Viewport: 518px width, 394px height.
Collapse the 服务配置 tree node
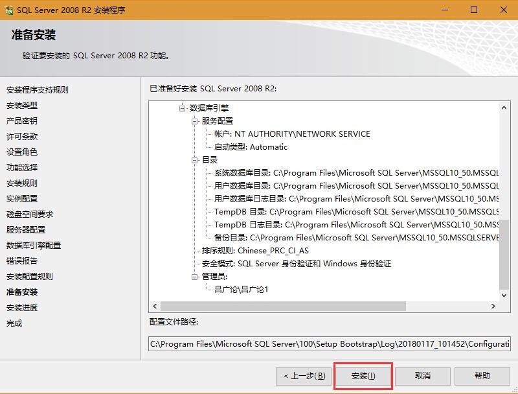coord(195,121)
